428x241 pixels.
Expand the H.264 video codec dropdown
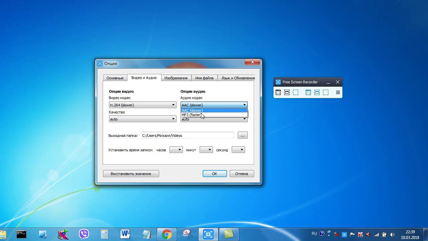pyautogui.click(x=142, y=105)
